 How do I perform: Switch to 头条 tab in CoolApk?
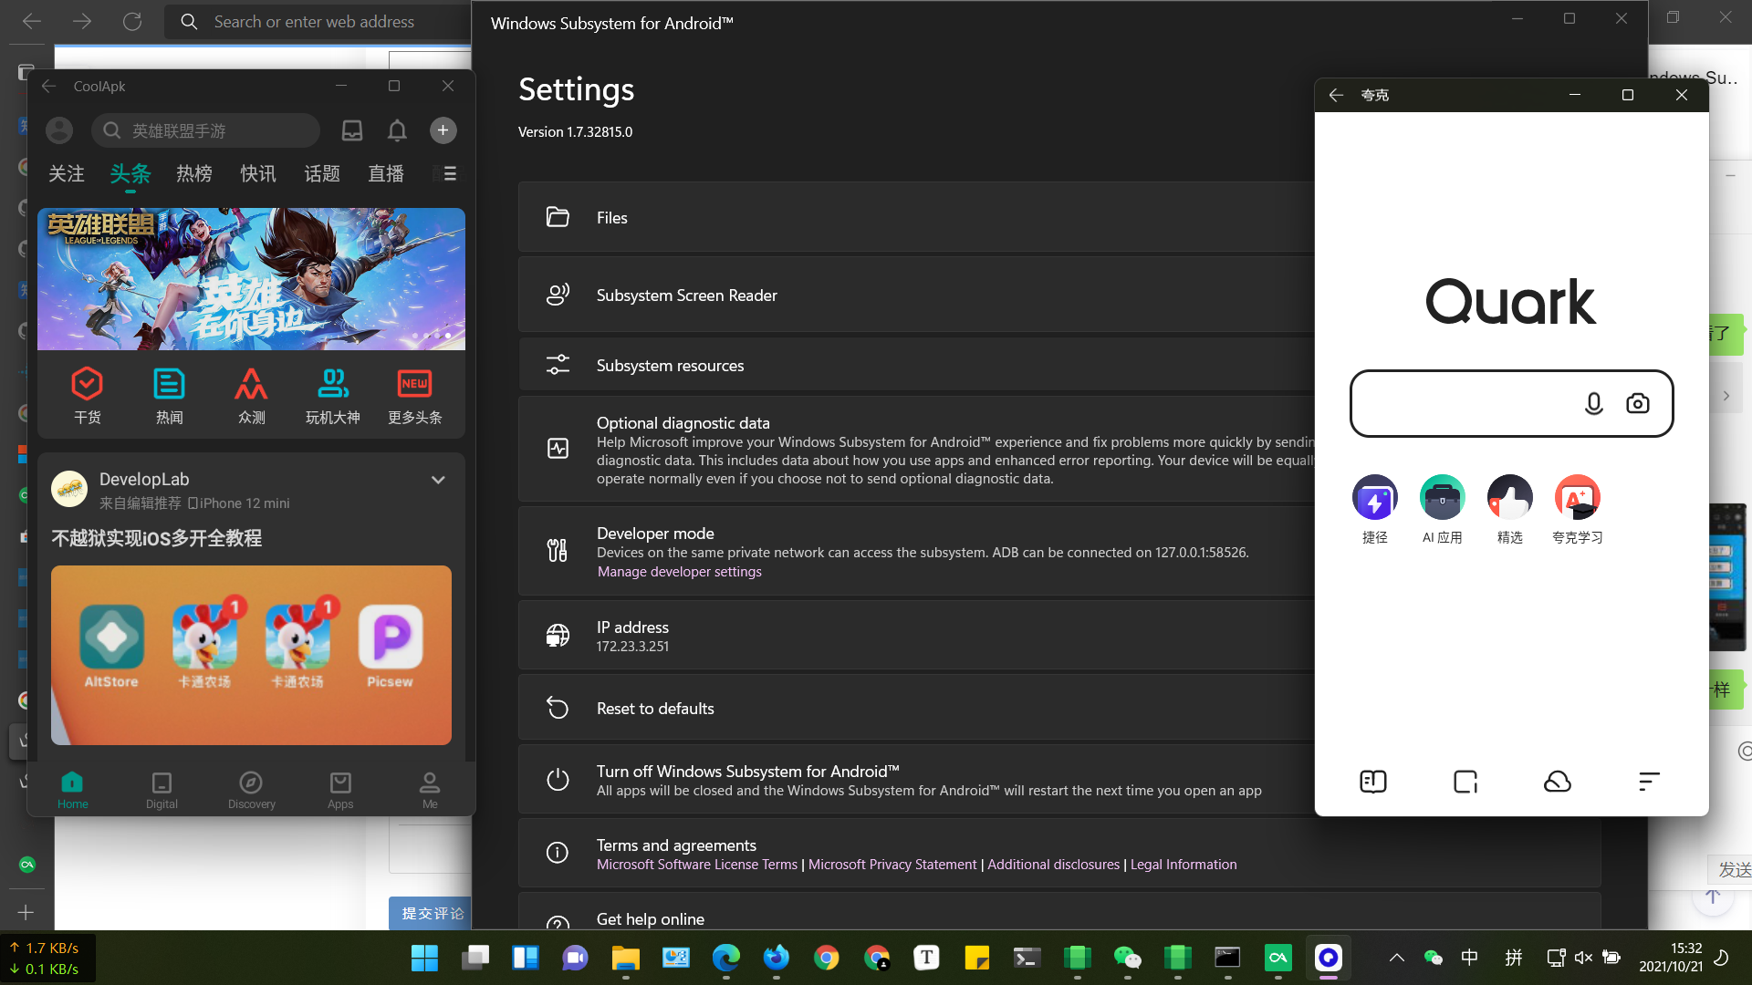130,173
